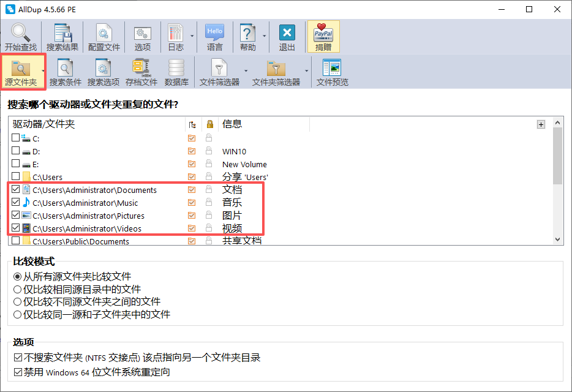Select the 源文件夹 tab icon
The image size is (572, 392).
pos(21,72)
